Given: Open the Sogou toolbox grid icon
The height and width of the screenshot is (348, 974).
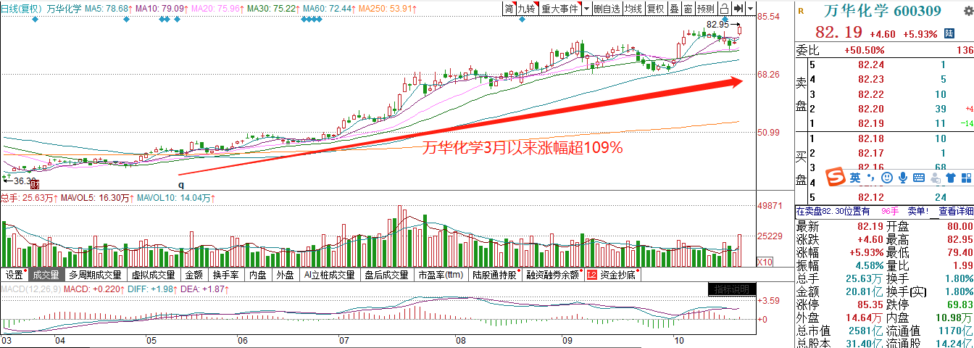Looking at the screenshot, I should coord(966,177).
